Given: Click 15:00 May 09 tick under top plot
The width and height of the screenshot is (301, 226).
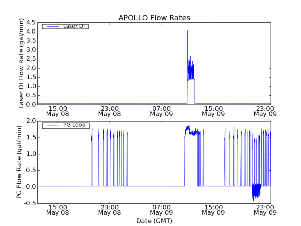Looking at the screenshot, I should click(213, 111).
